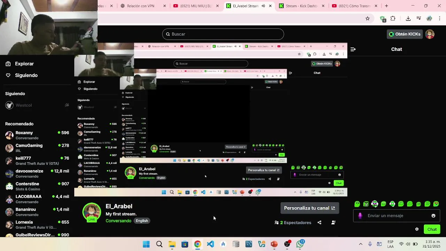
Task: Open File Explorer from taskbar
Action: pyautogui.click(x=172, y=244)
